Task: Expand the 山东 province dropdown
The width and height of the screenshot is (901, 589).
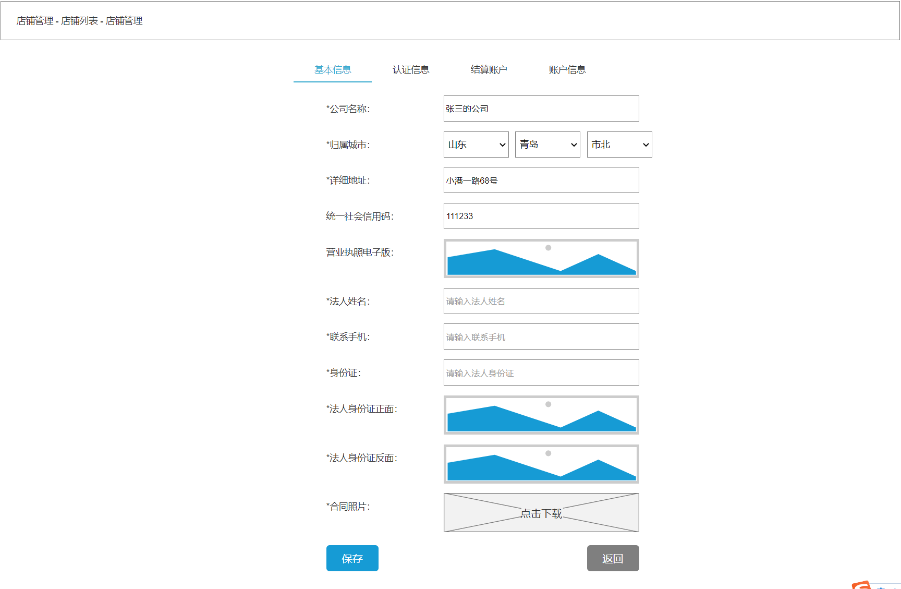Action: (x=476, y=145)
